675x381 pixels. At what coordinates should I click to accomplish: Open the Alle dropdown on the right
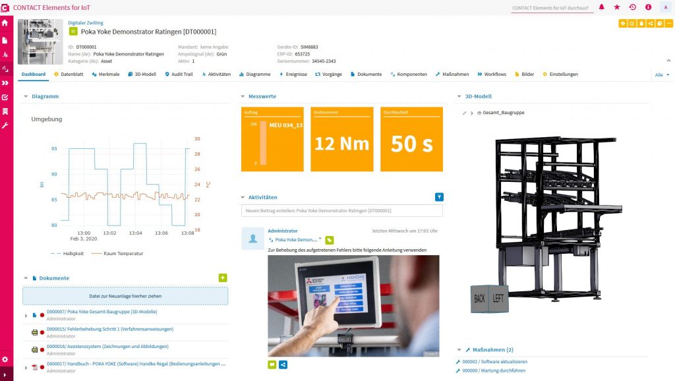pos(662,74)
